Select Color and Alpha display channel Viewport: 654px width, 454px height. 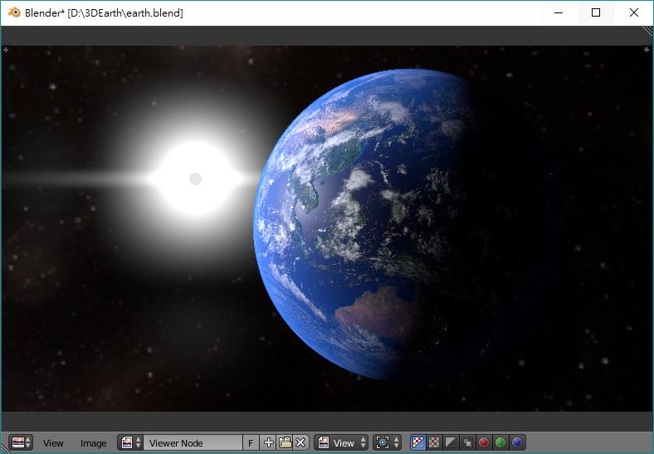[418, 443]
